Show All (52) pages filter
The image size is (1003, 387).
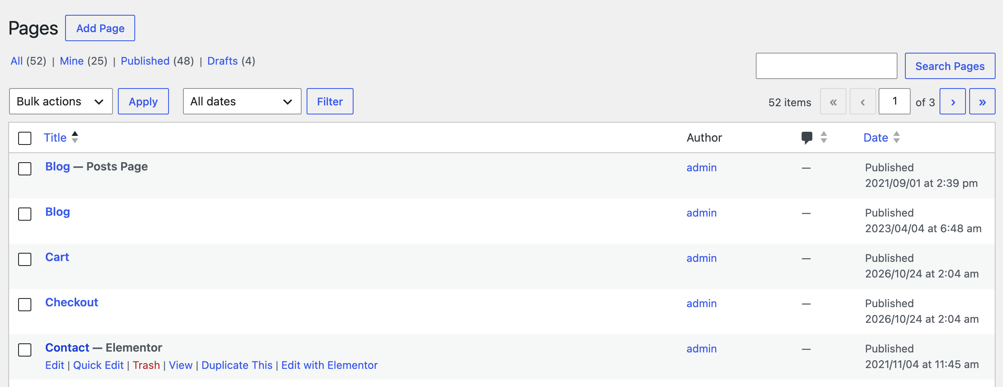click(28, 61)
